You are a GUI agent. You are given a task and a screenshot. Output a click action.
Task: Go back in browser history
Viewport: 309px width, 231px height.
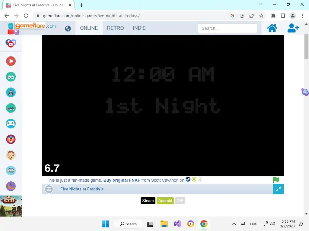click(x=7, y=16)
